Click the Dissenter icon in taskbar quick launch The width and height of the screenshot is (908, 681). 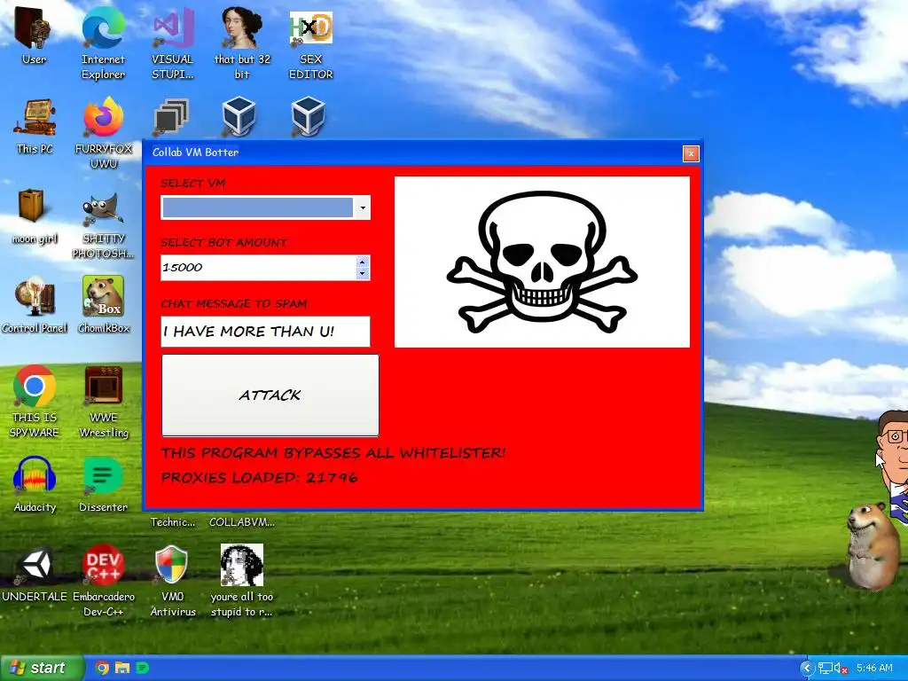pyautogui.click(x=143, y=668)
